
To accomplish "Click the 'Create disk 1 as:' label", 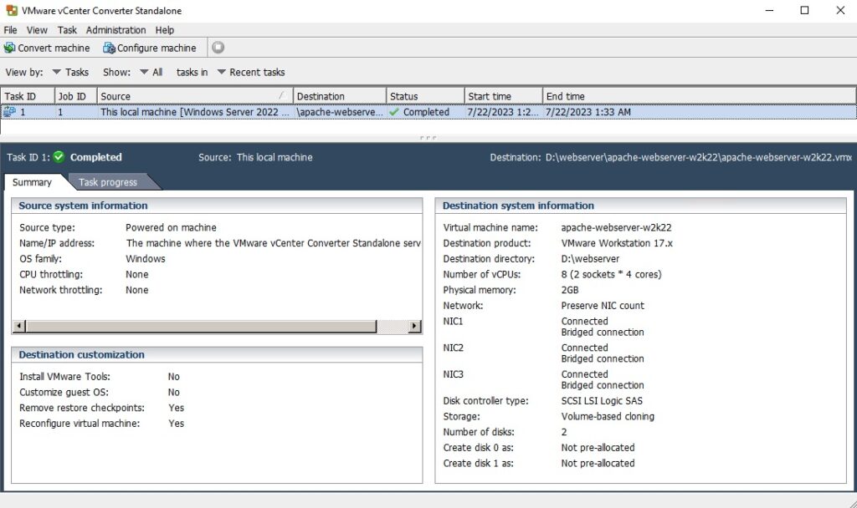I will click(478, 464).
